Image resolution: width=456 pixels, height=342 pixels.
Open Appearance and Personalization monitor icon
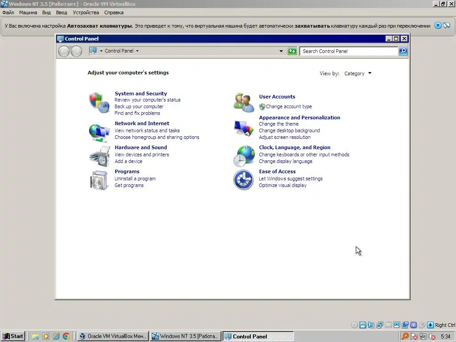pyautogui.click(x=244, y=128)
